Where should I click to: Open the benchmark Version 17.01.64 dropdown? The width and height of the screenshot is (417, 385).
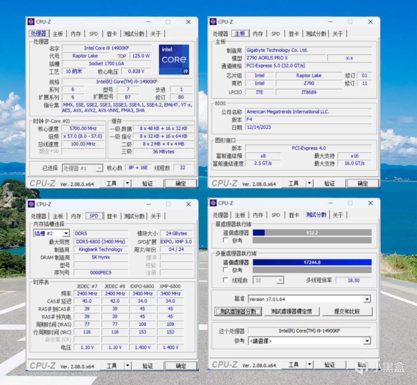367,299
